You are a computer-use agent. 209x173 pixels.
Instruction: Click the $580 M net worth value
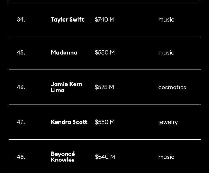[x=105, y=52]
